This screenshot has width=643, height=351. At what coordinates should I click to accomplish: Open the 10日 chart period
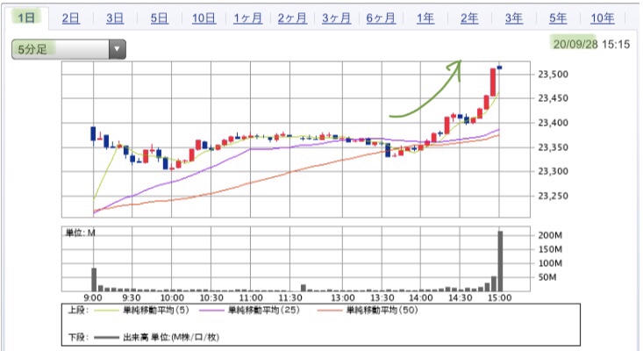(x=204, y=18)
